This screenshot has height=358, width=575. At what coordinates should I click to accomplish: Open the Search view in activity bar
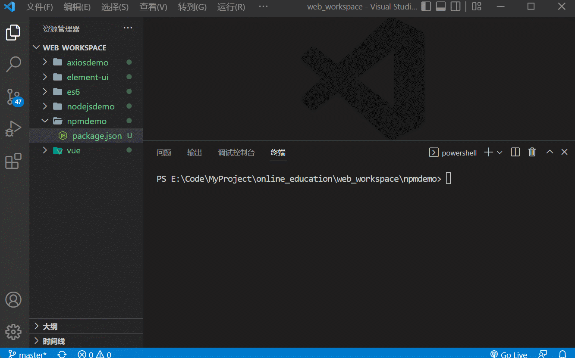point(13,64)
